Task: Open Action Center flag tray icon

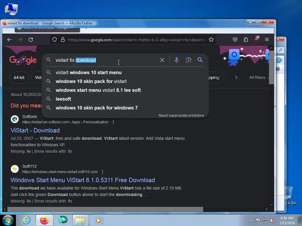Action: coord(258,220)
